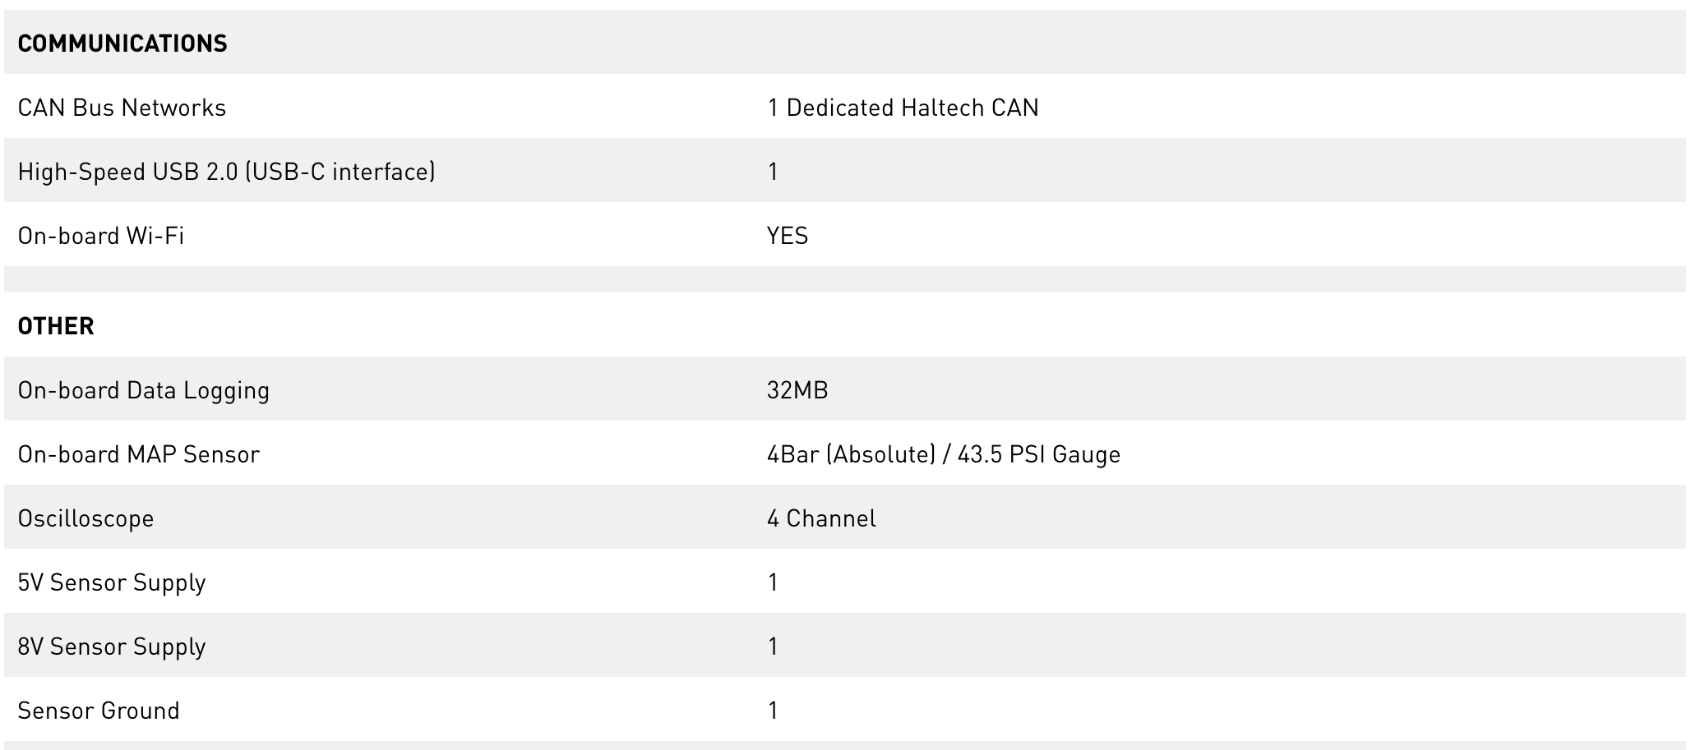1691x750 pixels.
Task: Select the 32MB data logging value
Action: (797, 390)
